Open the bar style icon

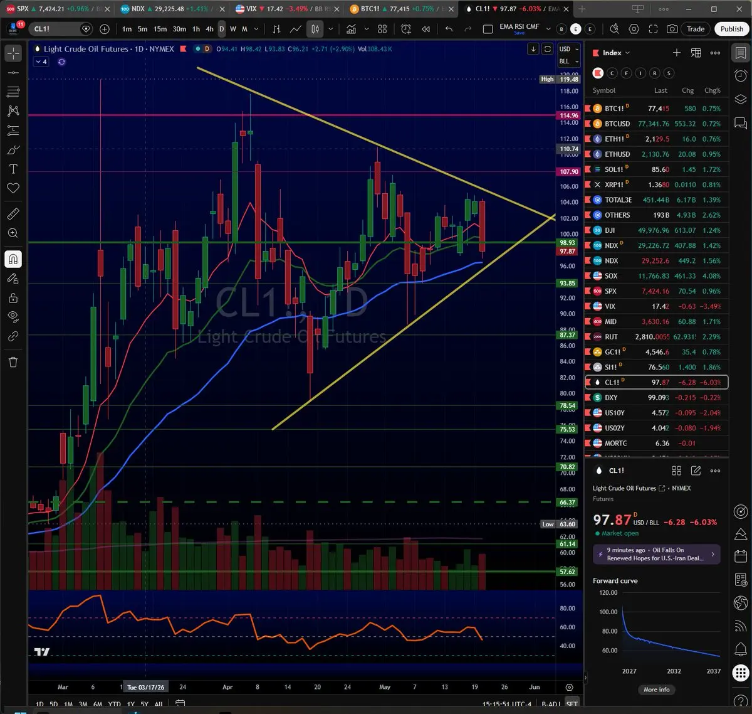pos(276,29)
